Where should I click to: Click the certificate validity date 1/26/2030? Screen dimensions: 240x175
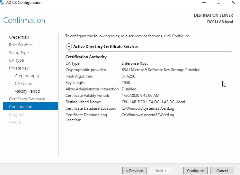[x=140, y=96]
